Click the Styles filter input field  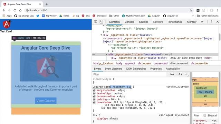click(x=129, y=74)
